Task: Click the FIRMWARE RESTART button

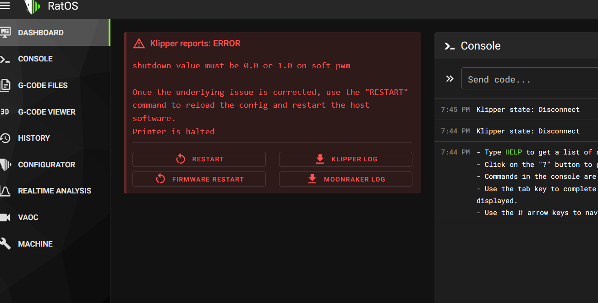Action: click(199, 179)
